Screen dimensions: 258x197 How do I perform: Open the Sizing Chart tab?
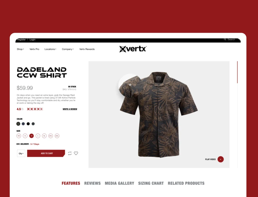pos(151,183)
